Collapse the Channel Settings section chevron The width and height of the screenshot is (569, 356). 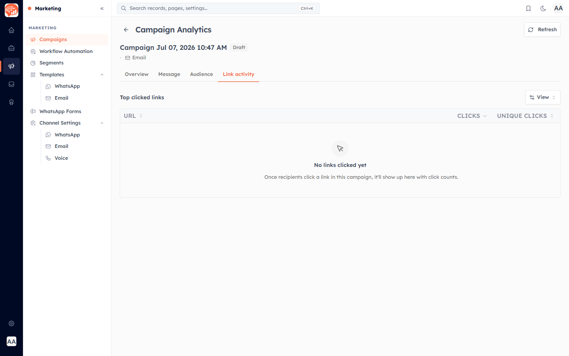coord(102,123)
